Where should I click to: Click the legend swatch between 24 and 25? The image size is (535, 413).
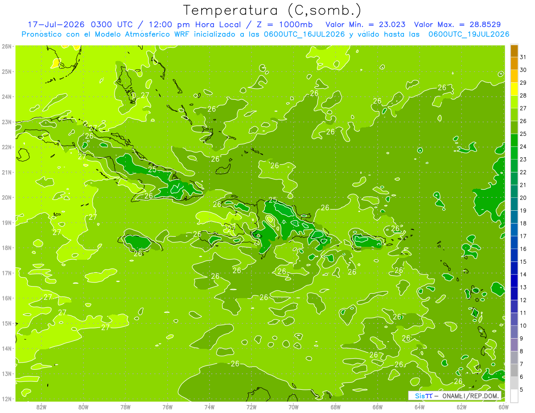(514, 140)
